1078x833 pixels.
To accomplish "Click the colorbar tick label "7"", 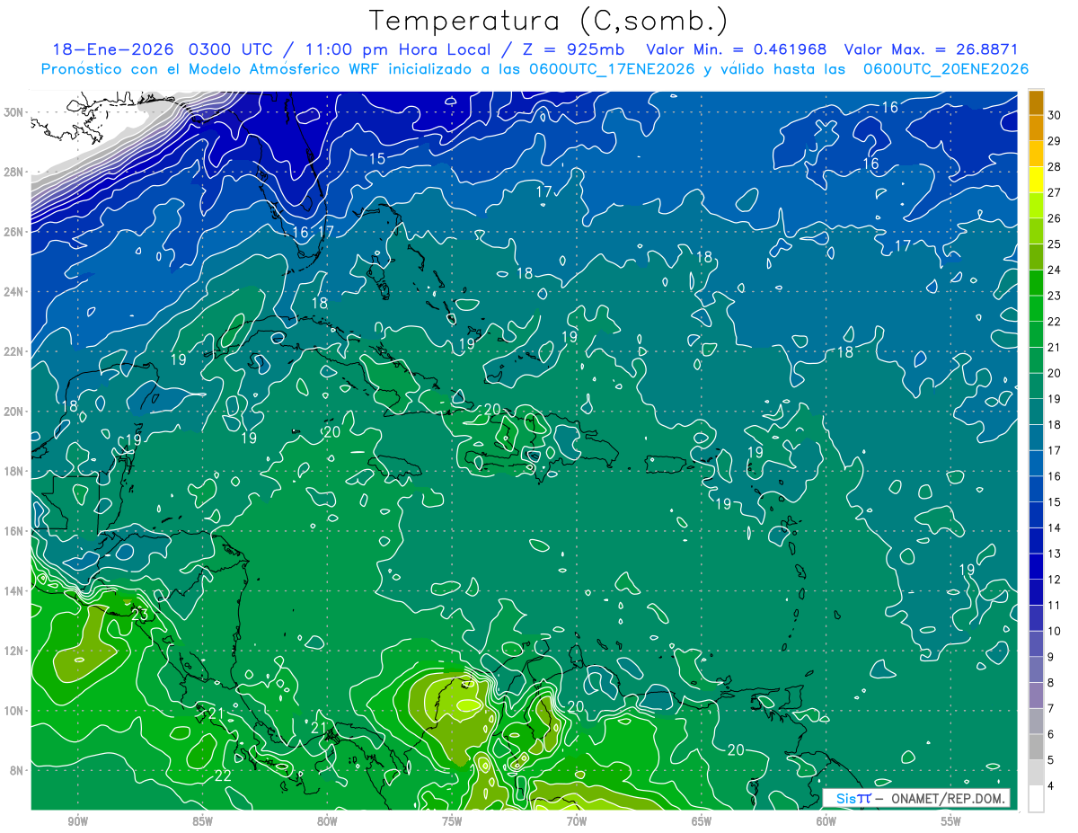I will 1051,709.
